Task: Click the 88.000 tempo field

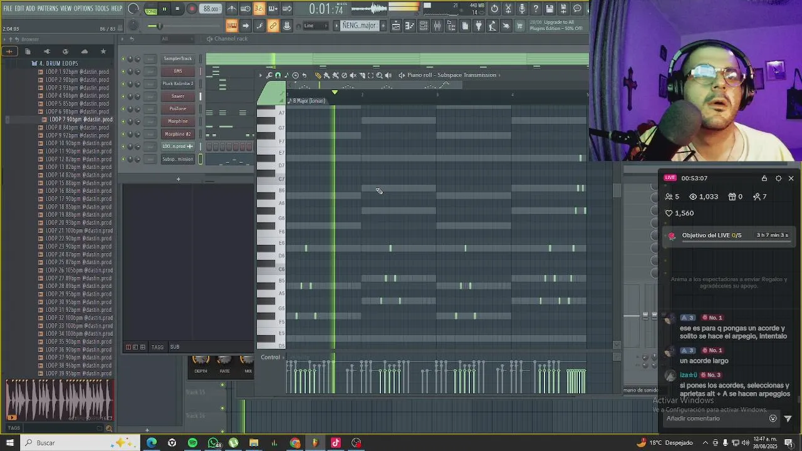Action: (x=211, y=9)
